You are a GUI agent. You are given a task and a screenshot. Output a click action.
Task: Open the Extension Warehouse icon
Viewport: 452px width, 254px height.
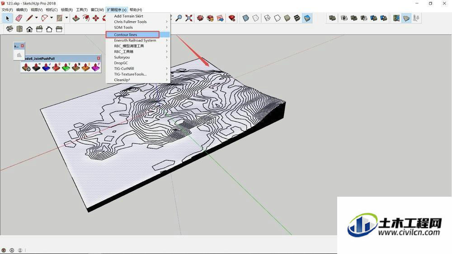(210, 18)
